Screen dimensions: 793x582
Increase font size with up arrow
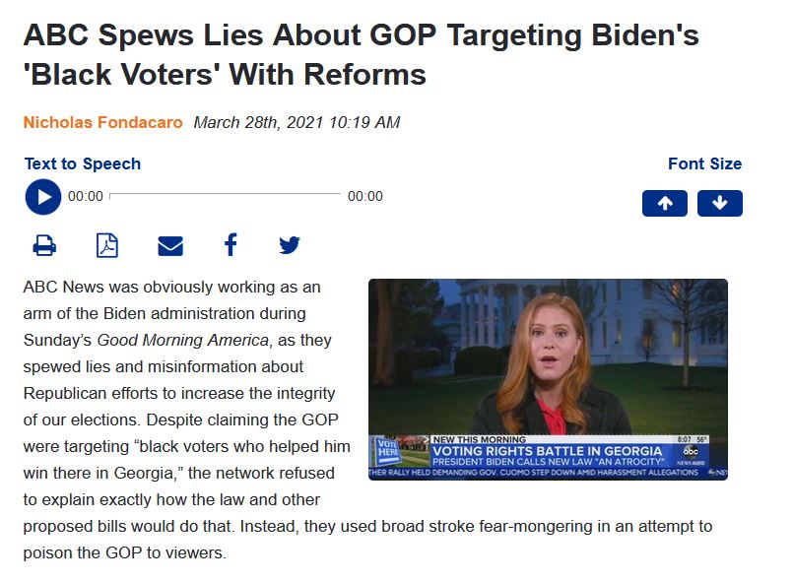tap(665, 203)
